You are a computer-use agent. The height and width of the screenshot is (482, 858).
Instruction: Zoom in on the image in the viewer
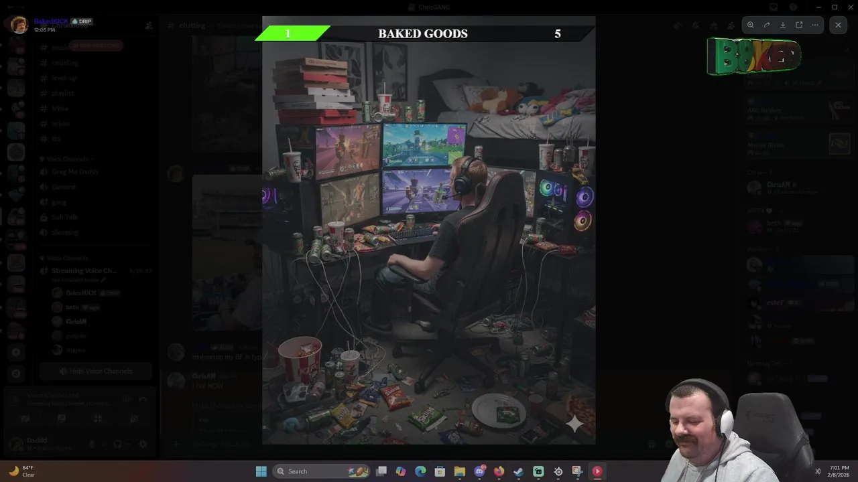click(751, 25)
